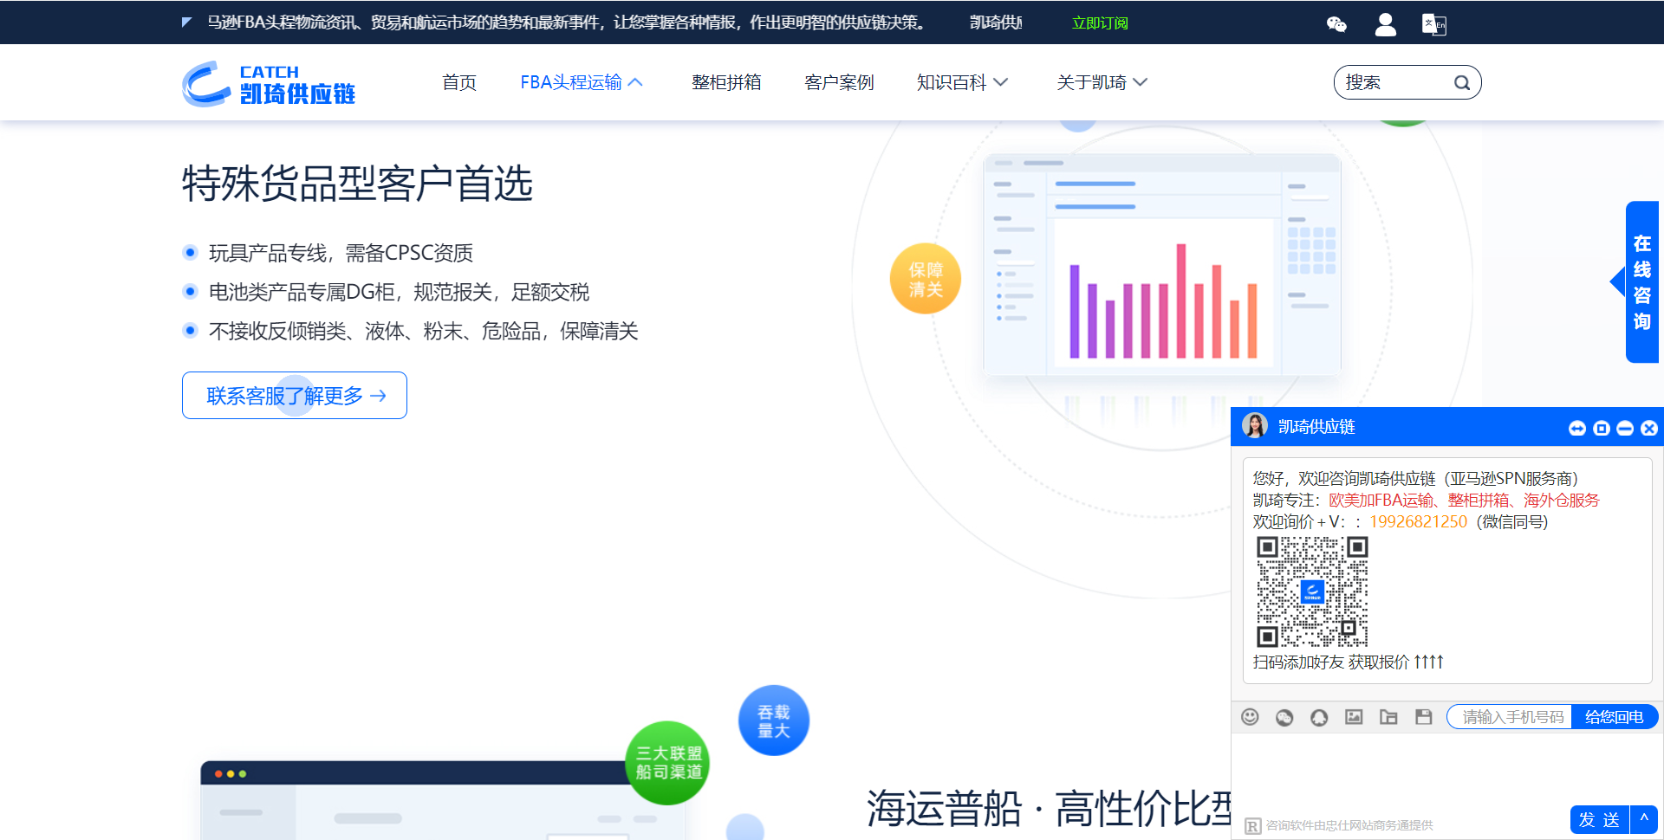Close the 凯琦供应链 chat window
The height and width of the screenshot is (840, 1664).
point(1649,429)
